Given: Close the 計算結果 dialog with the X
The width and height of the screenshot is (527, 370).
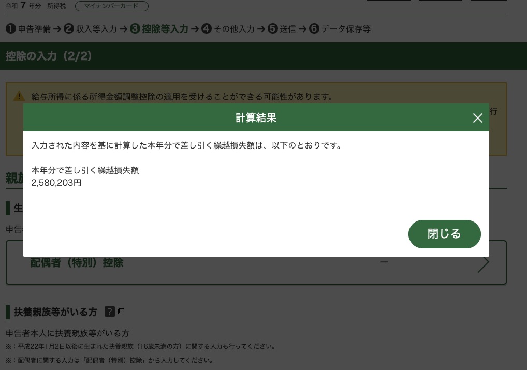Looking at the screenshot, I should pos(477,118).
